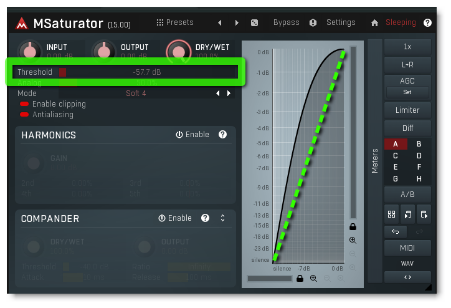Toggle the Bypass button
The image size is (451, 308).
click(x=286, y=22)
